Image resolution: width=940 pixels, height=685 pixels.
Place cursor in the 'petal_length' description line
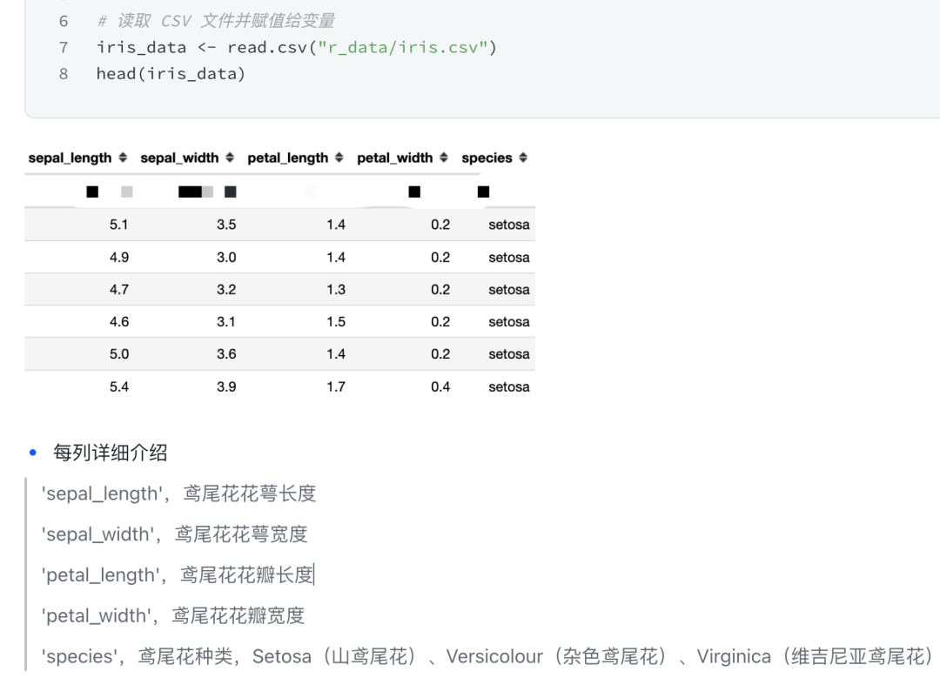click(177, 575)
